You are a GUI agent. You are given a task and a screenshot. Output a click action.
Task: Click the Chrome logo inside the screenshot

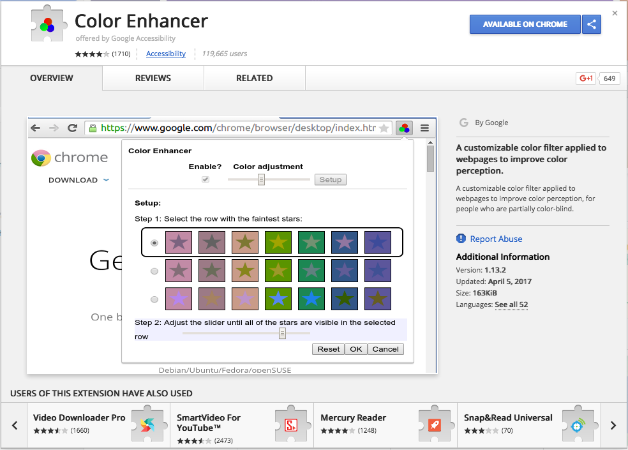[x=40, y=157]
